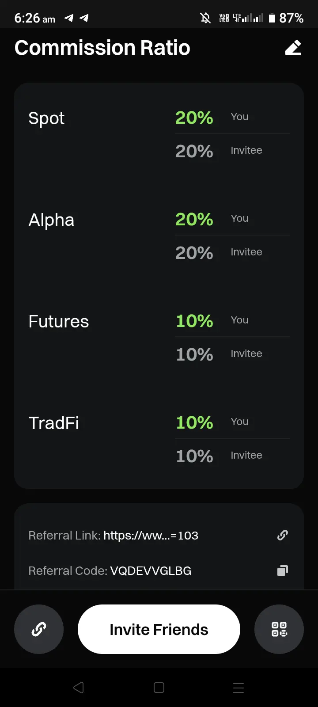Tap the TradFi commission label
318x707 pixels.
(54, 423)
